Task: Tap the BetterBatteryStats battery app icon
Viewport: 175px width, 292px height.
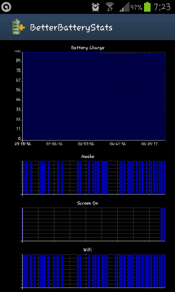Action: (18, 27)
